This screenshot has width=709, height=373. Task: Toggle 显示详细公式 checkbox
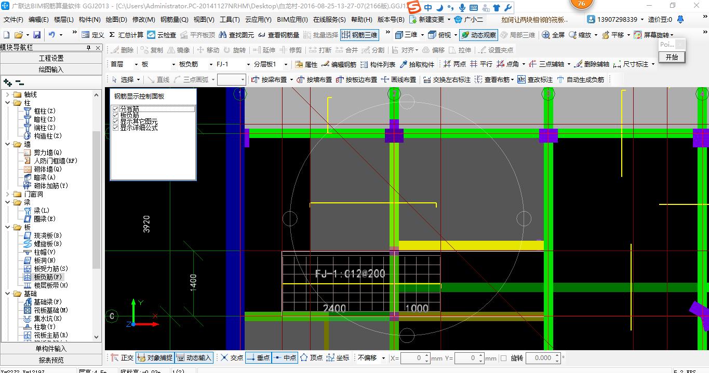tap(115, 128)
